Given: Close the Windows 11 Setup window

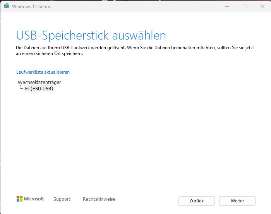Looking at the screenshot, I should 262,7.
